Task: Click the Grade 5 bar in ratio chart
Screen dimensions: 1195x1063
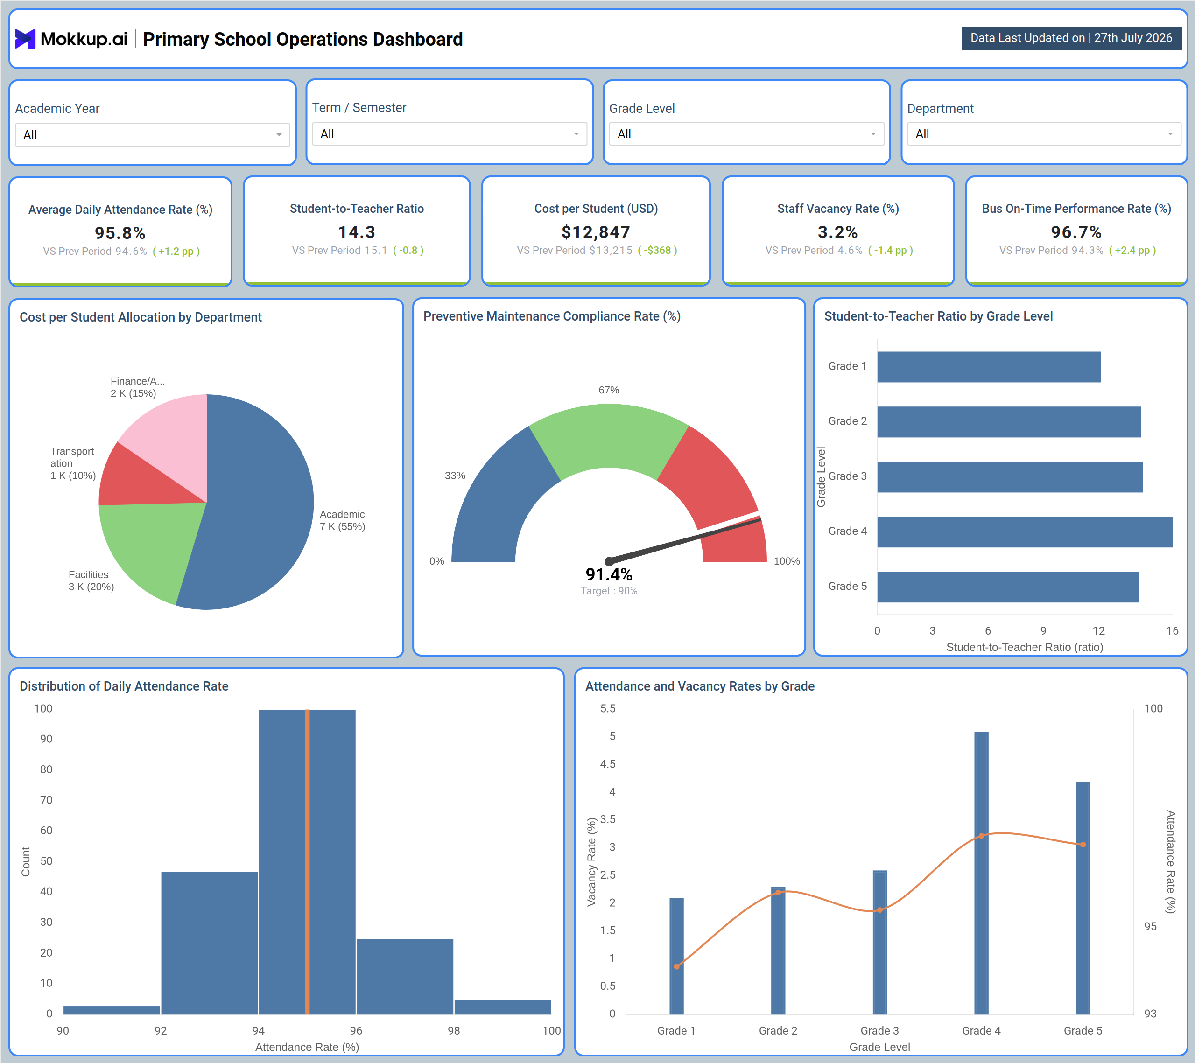Action: pos(1008,587)
